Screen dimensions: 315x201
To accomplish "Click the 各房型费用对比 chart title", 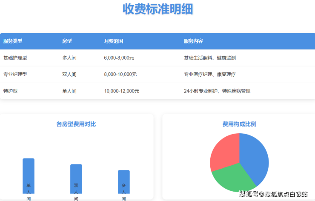I will 76,124.
